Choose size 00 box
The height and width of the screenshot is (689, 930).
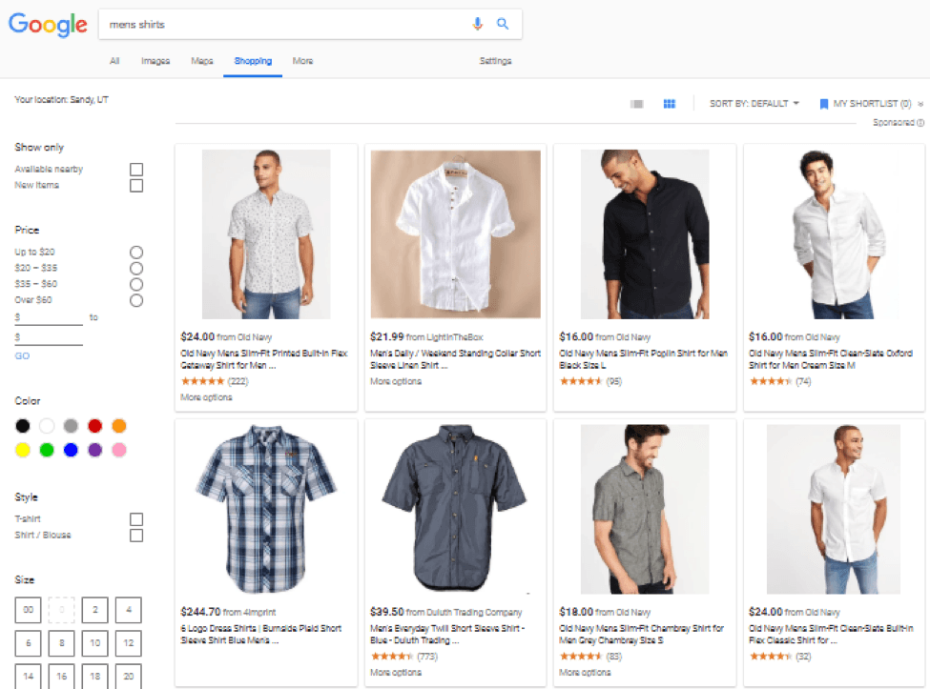coord(29,610)
